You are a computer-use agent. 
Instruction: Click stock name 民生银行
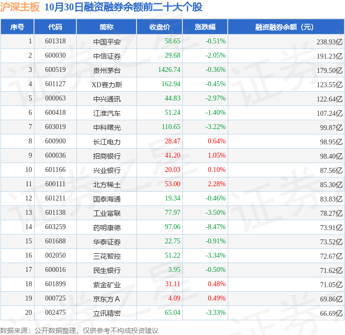coord(107,270)
